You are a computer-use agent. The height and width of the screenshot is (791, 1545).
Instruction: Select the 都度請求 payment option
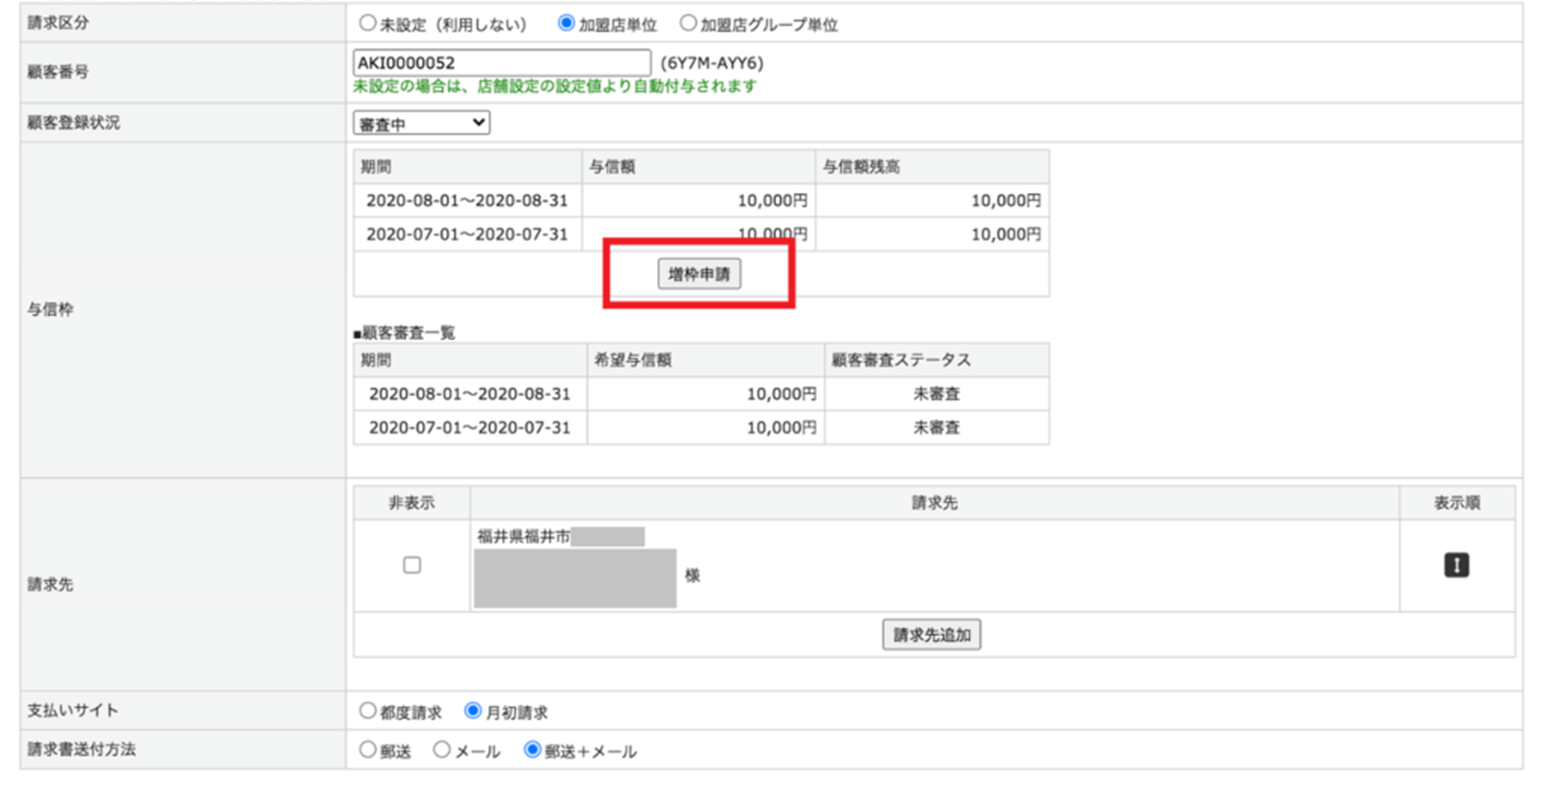[x=367, y=711]
